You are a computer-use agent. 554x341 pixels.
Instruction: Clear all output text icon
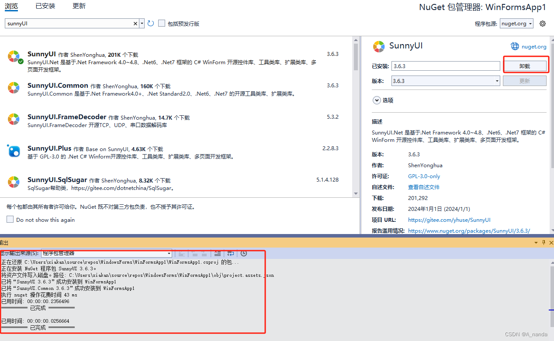pyautogui.click(x=217, y=253)
